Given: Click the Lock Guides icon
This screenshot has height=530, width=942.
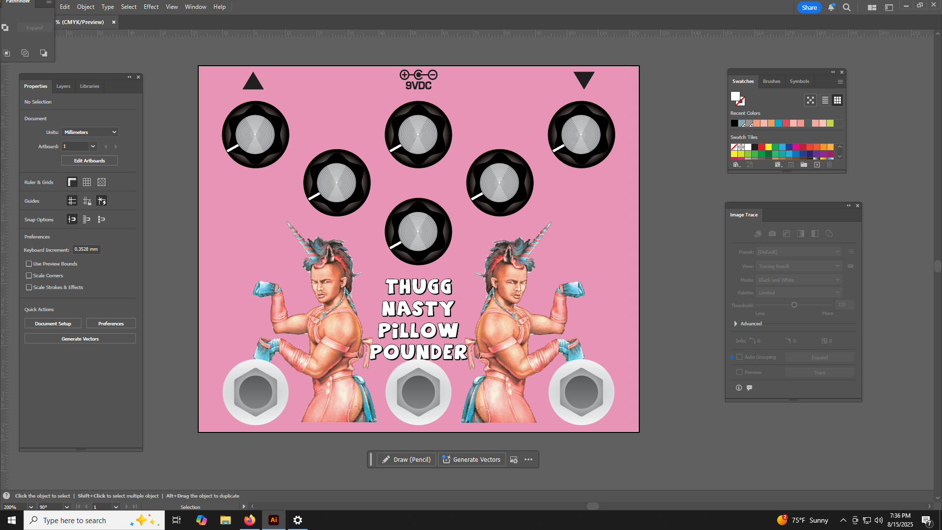Looking at the screenshot, I should pos(87,201).
